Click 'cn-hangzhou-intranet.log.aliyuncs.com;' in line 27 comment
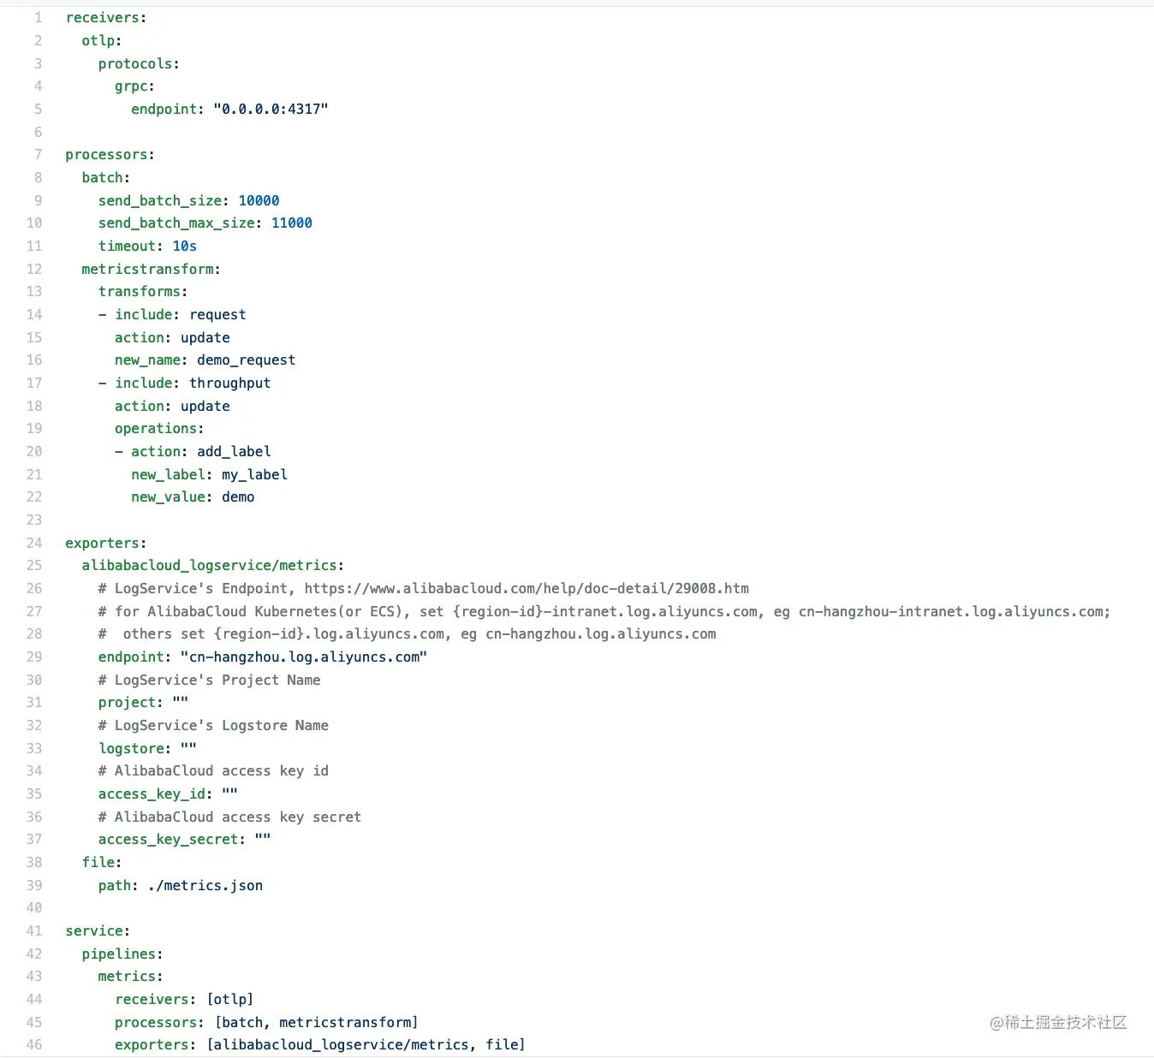Viewport: 1154px width, 1058px height. point(955,611)
